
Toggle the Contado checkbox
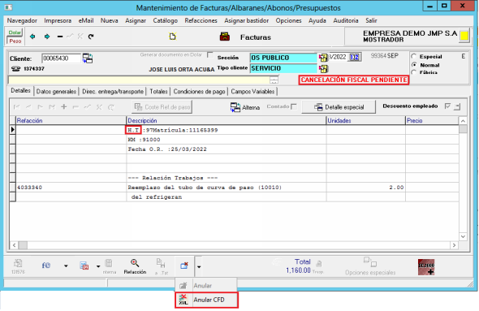point(294,106)
